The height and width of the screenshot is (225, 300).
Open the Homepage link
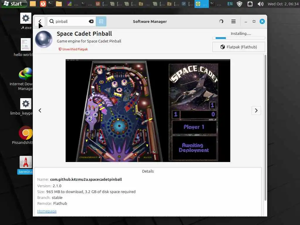tap(47, 211)
